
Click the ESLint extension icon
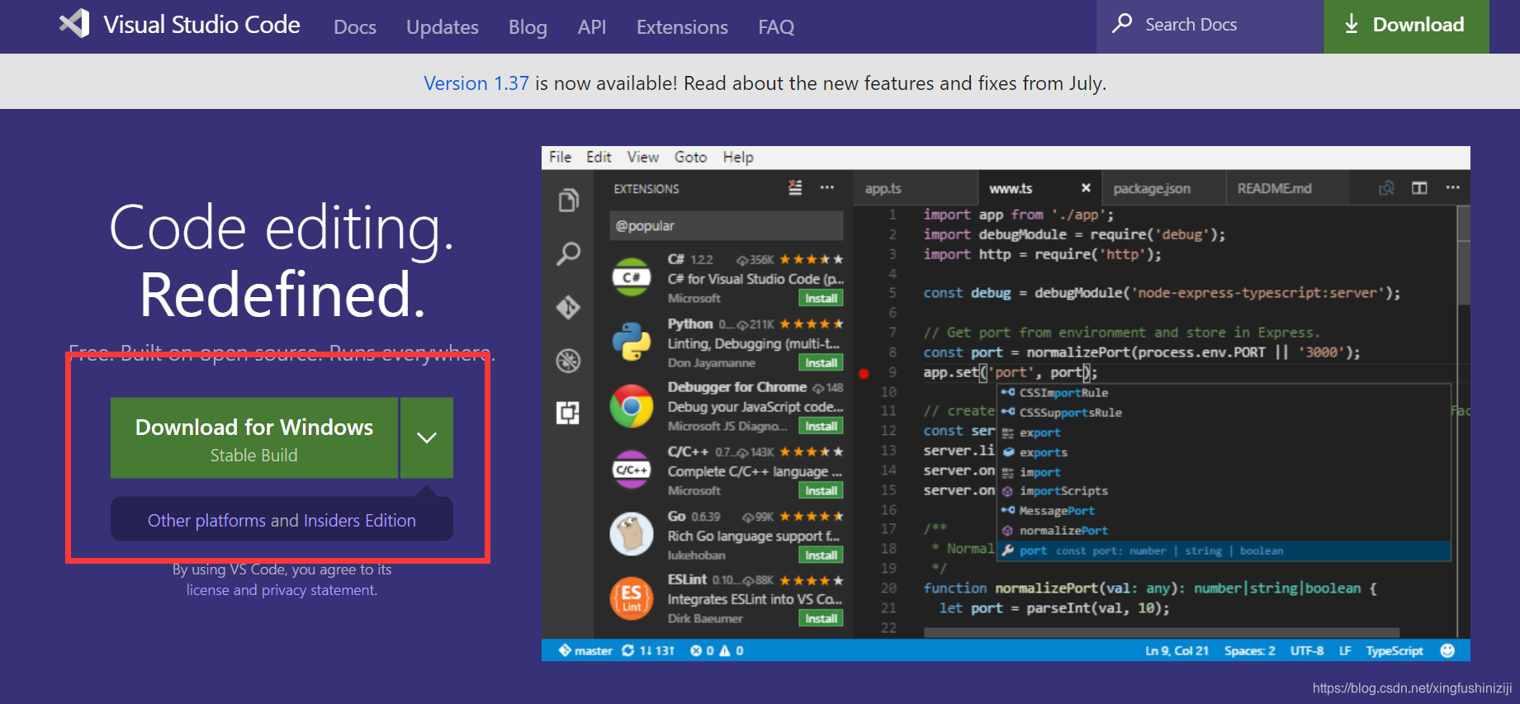point(632,598)
